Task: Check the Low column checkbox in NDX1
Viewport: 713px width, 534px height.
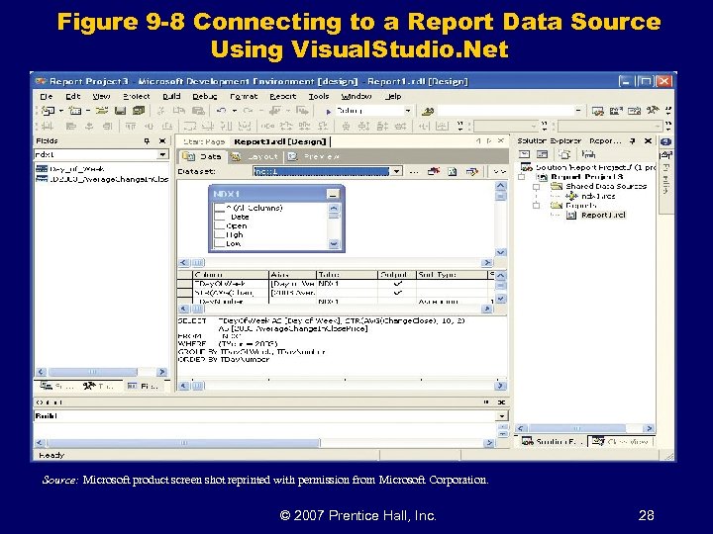Action: (220, 244)
